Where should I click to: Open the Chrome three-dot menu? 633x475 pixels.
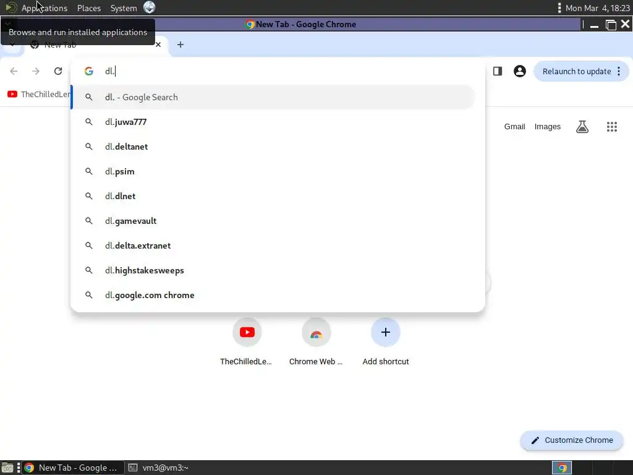pos(619,72)
